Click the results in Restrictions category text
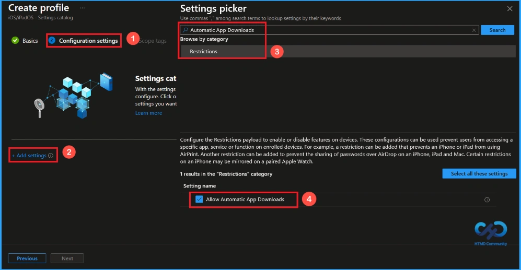This screenshot has width=521, height=270. (226, 174)
